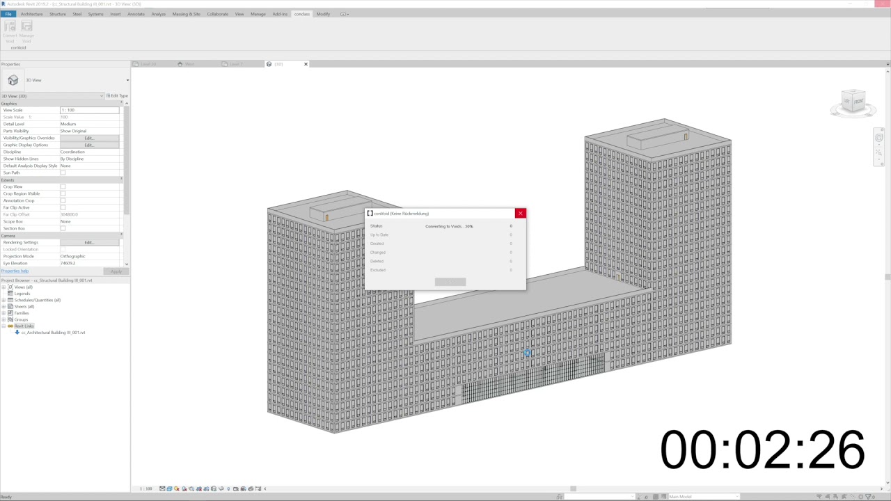Screen dimensions: 891x501
Task: Click the linked file blue arrow icon
Action: tap(17, 333)
